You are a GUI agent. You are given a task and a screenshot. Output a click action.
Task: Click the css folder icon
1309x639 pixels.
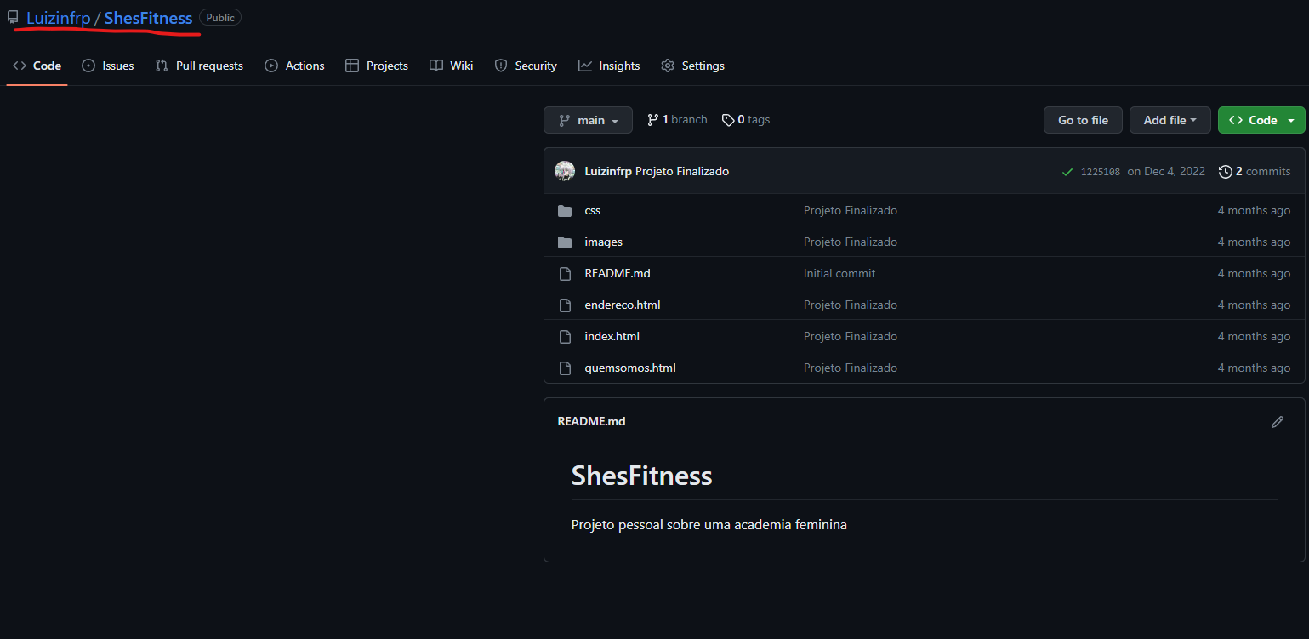[565, 211]
